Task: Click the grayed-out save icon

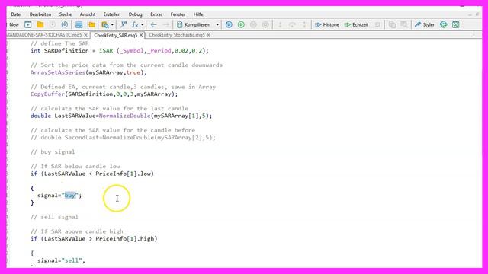Action: tap(53, 24)
